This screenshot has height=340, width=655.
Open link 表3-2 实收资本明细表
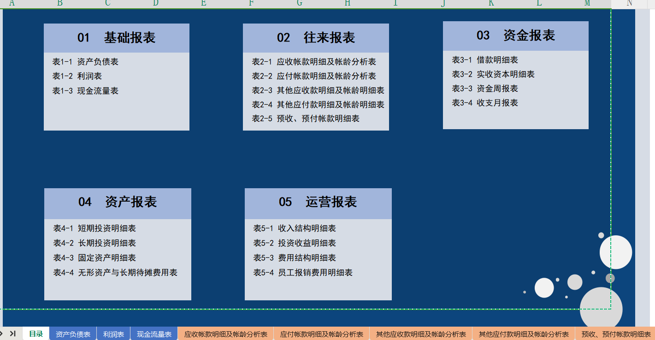493,74
